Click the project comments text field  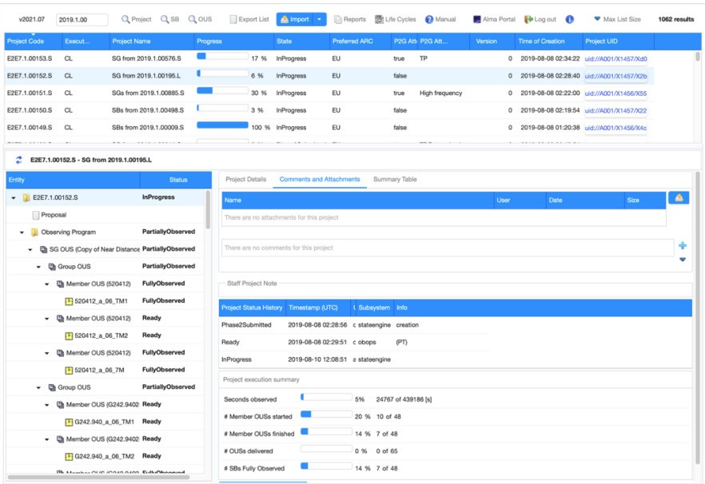coord(448,248)
